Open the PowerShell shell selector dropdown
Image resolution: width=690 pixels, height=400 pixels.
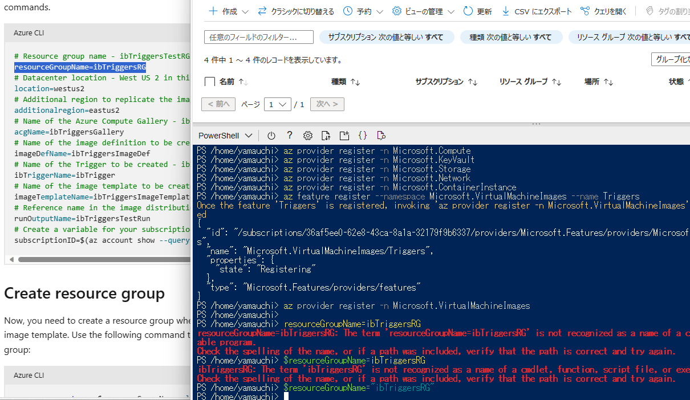pos(224,136)
